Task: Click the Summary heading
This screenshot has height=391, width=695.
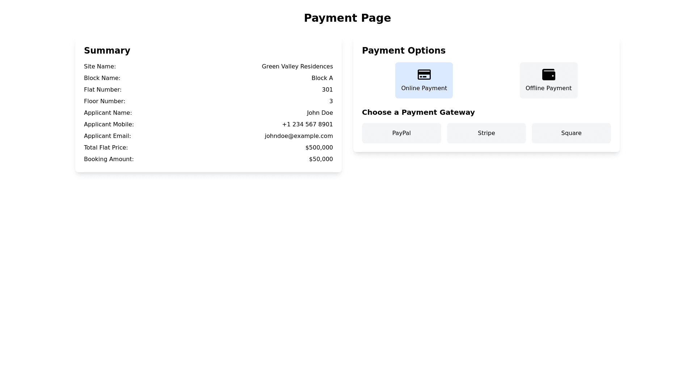Action: tap(107, 51)
